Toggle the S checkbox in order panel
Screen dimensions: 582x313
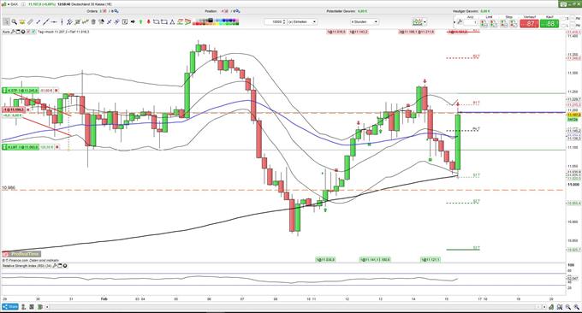point(563,19)
